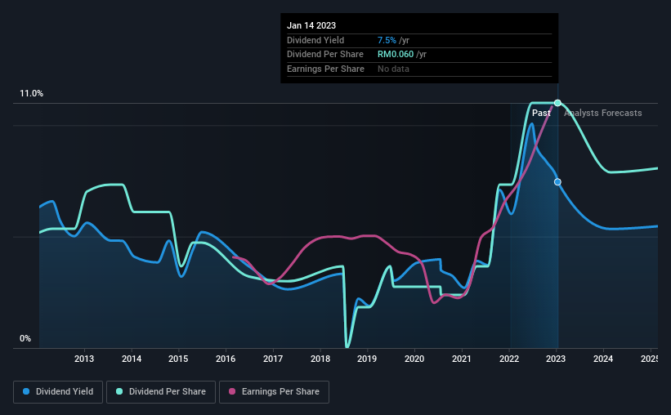
Task: Click the 2014 x-axis label
Action: 132,359
